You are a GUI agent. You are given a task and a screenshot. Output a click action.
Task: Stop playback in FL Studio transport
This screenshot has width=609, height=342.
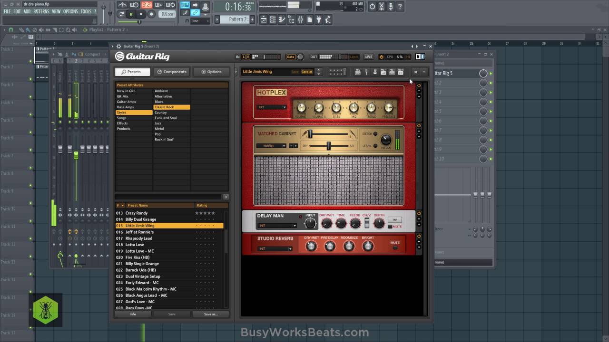click(x=141, y=14)
